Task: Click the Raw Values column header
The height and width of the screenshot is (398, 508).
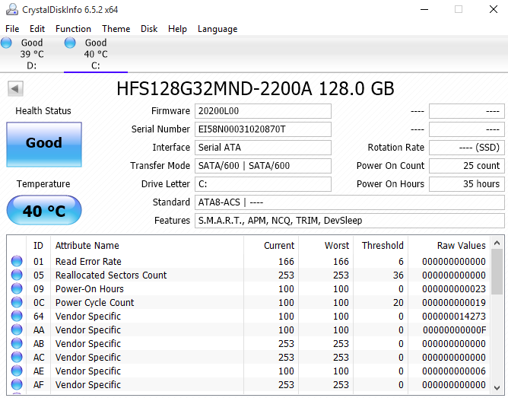Action: pos(452,246)
